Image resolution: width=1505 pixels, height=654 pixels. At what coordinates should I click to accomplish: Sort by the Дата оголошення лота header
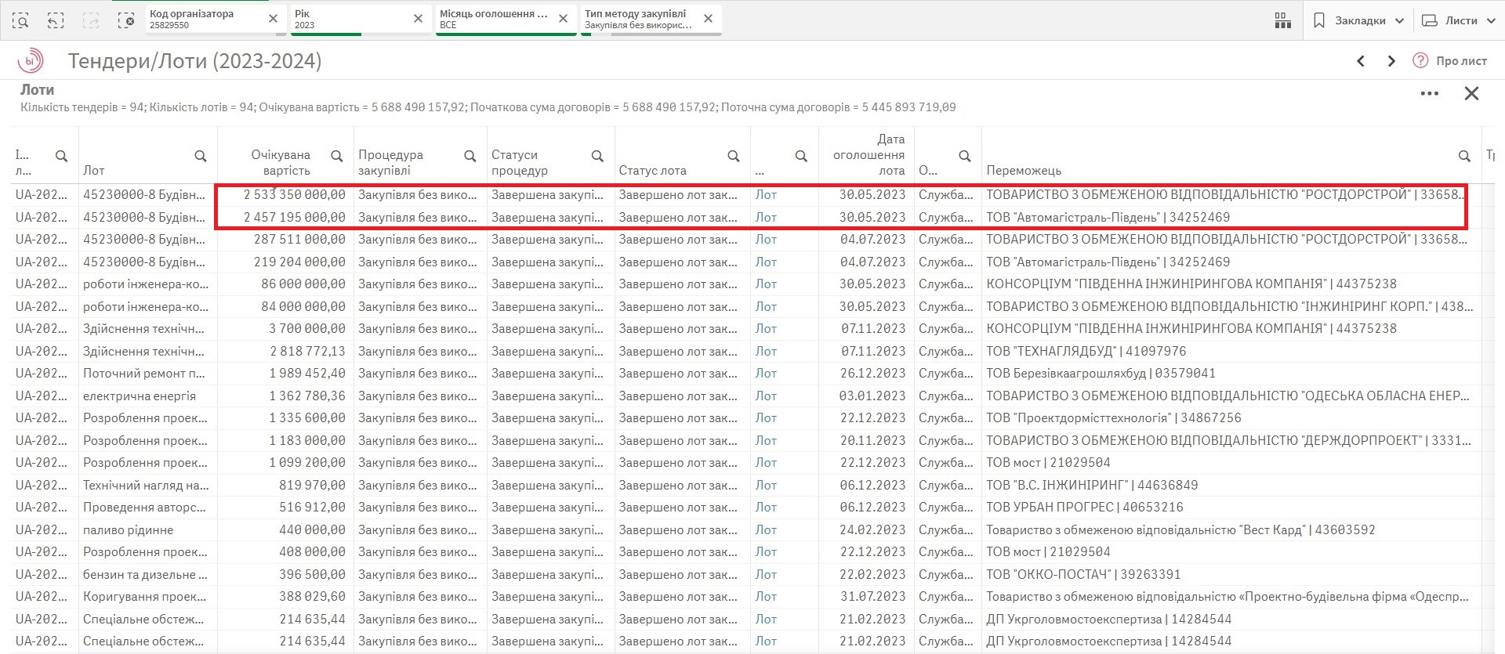pyautogui.click(x=869, y=155)
